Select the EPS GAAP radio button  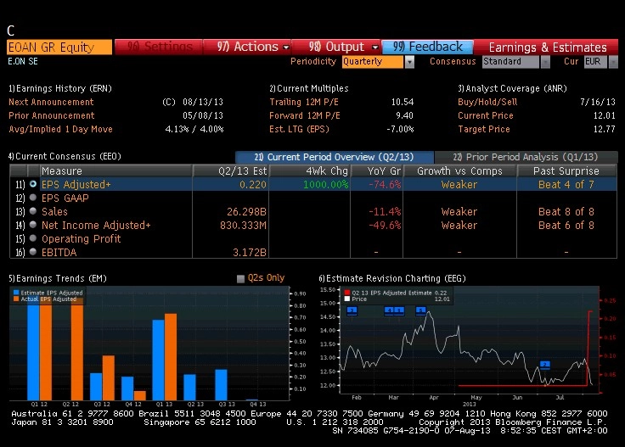pyautogui.click(x=33, y=198)
